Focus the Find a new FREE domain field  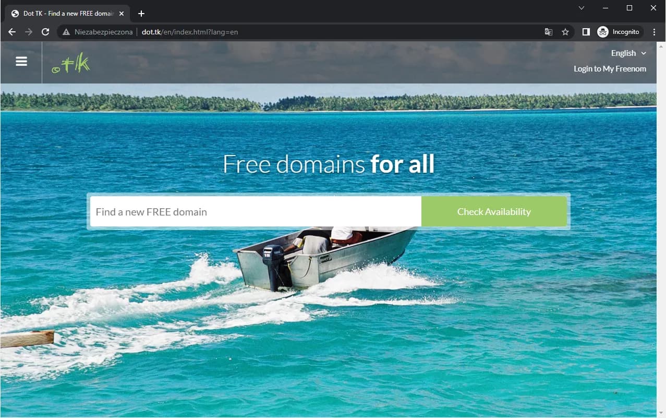(x=256, y=212)
